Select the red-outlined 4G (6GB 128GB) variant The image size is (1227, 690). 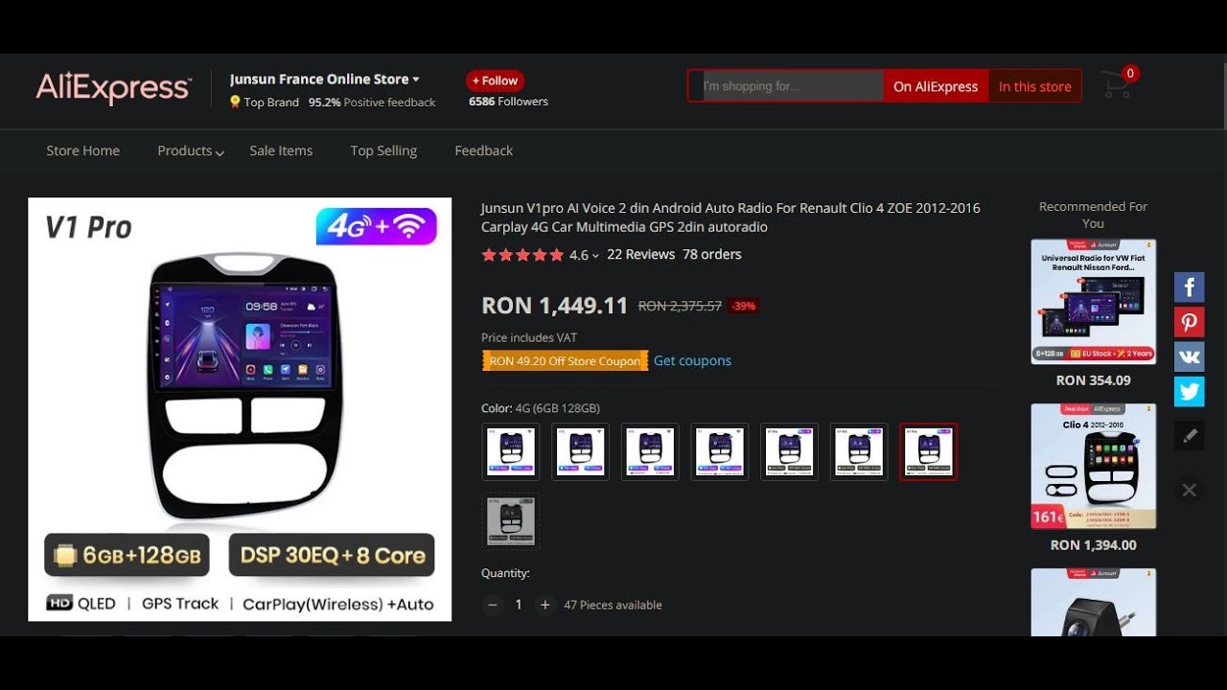(x=928, y=451)
